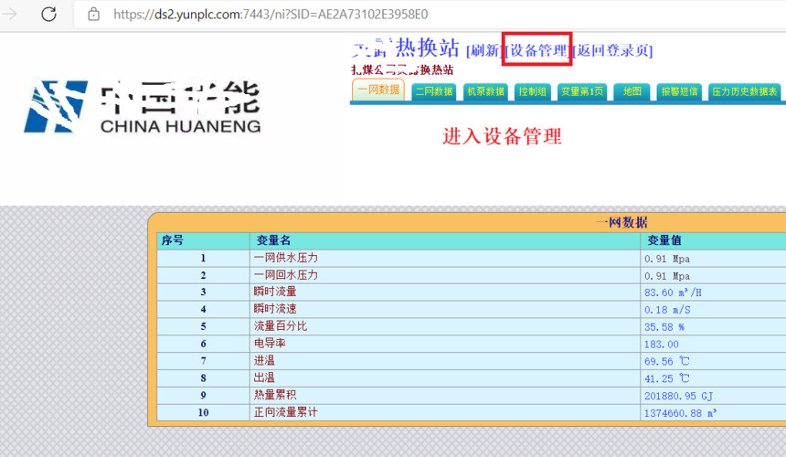Open the 设备管理 link
786x457 pixels.
pyautogui.click(x=538, y=50)
